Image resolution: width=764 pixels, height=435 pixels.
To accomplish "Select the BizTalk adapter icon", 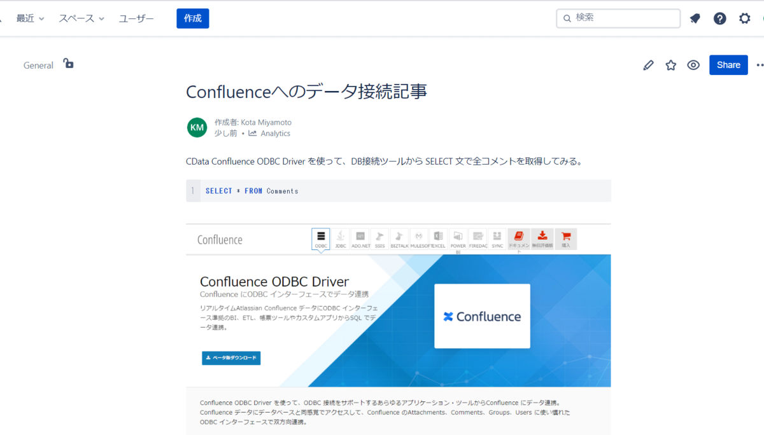I will (400, 239).
